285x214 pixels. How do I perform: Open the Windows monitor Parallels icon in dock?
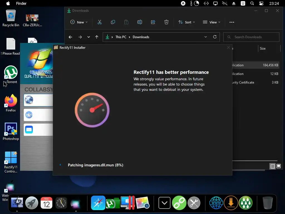[x=127, y=203]
